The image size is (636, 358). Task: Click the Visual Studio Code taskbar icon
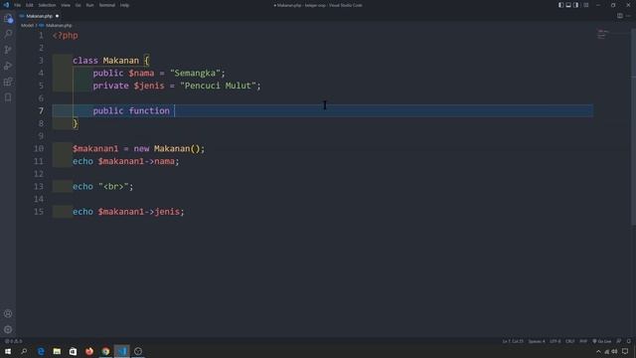click(121, 351)
